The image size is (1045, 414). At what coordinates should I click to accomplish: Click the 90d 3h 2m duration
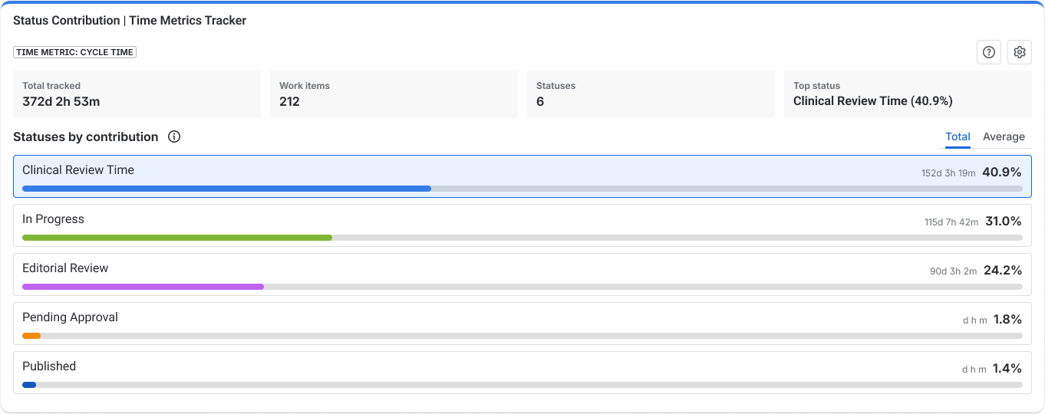click(x=953, y=271)
